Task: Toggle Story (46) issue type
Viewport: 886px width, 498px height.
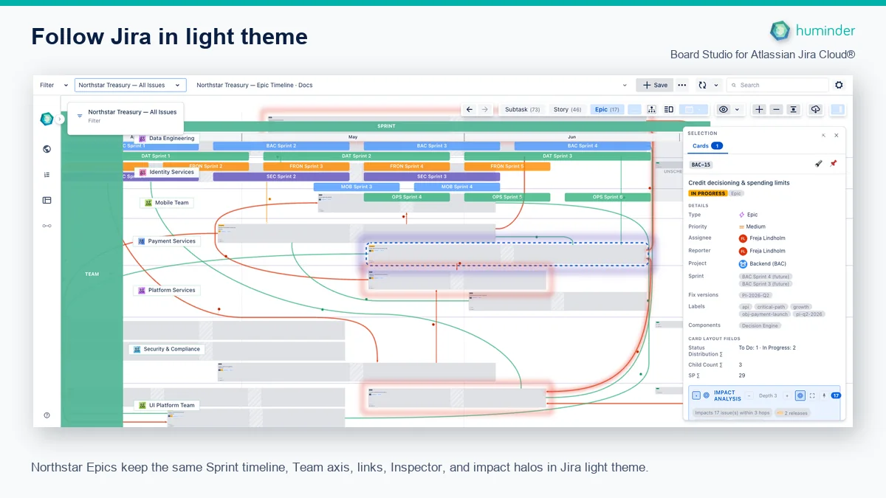Action: coord(567,109)
